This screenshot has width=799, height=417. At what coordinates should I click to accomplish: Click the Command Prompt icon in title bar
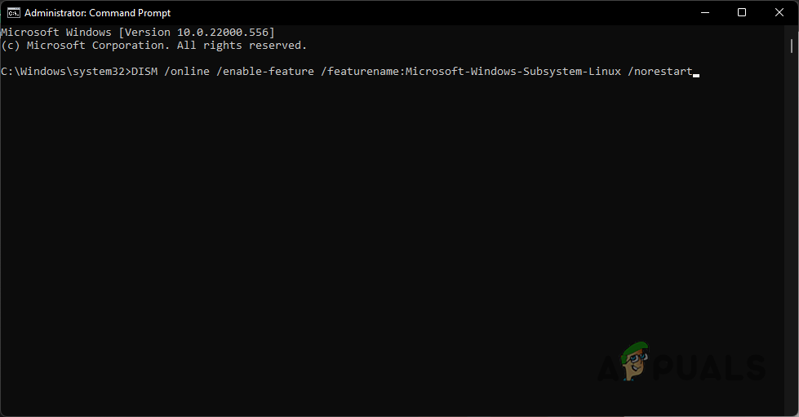pyautogui.click(x=12, y=13)
